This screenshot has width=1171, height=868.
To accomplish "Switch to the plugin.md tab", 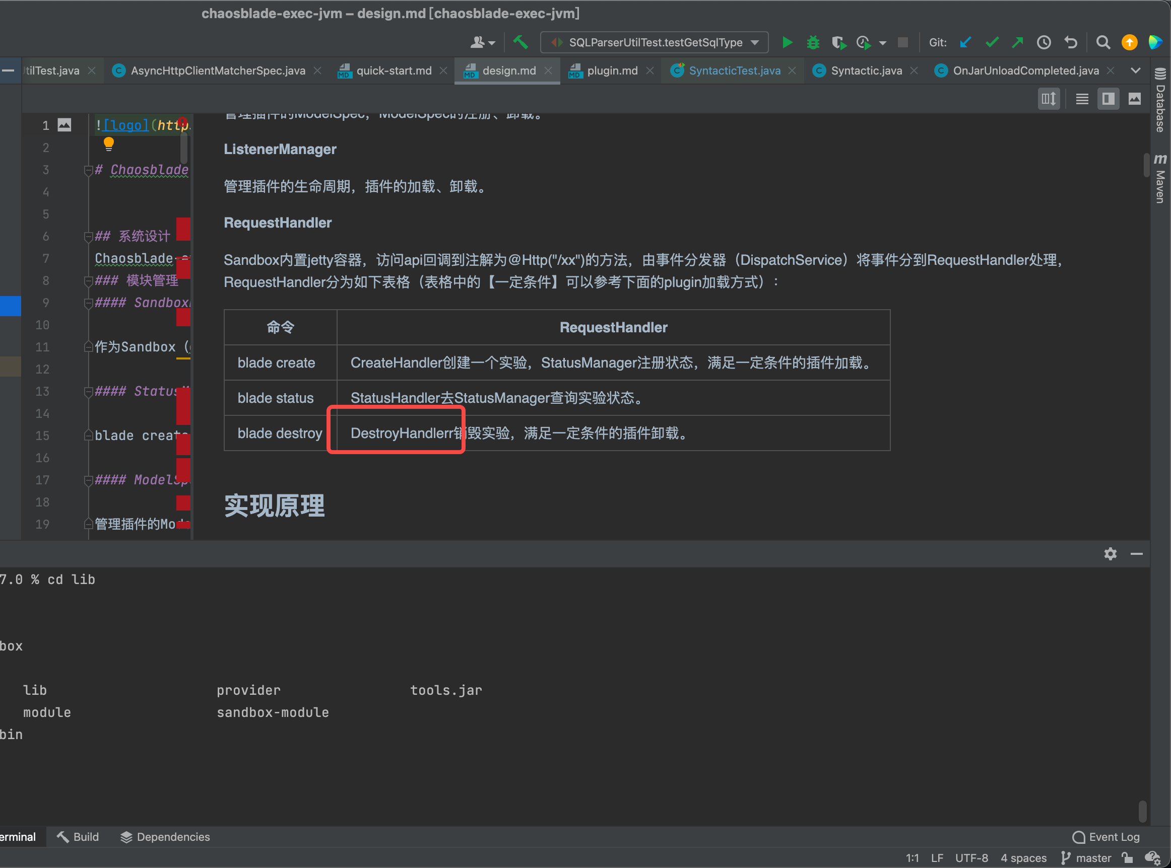I will coord(612,71).
